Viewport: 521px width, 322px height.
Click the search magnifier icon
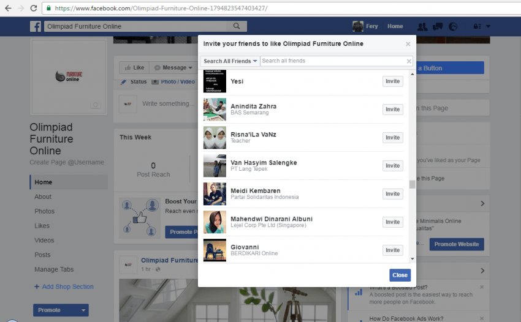(x=237, y=26)
